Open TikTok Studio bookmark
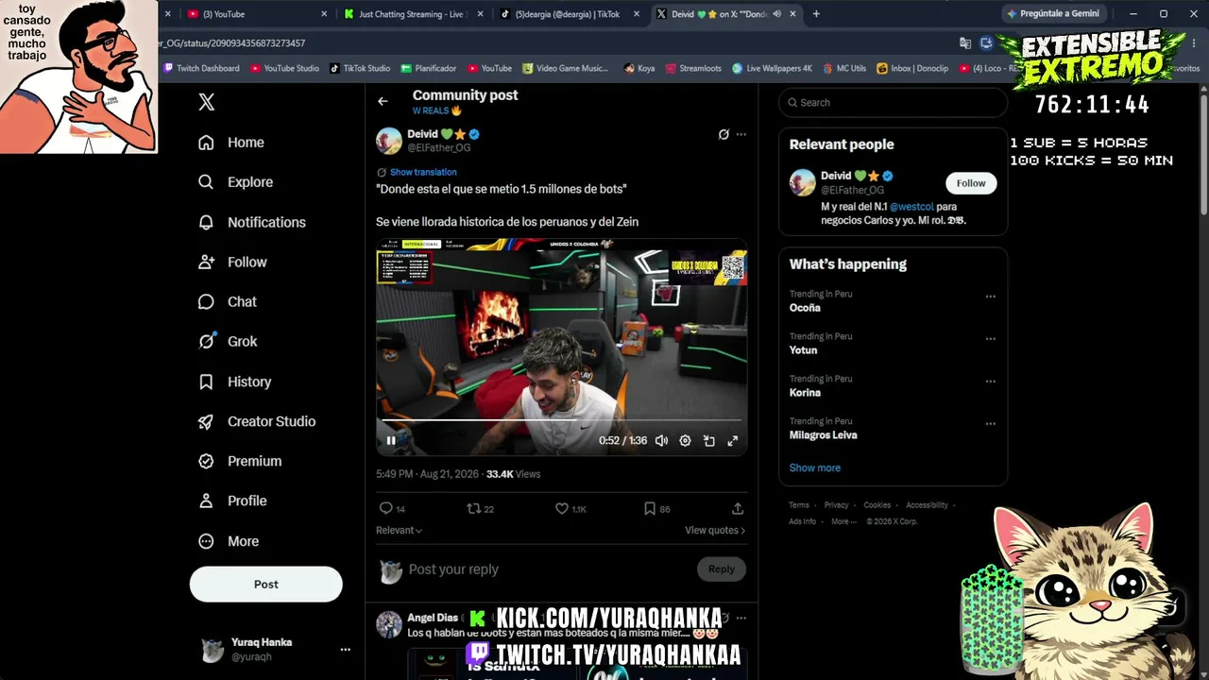The image size is (1209, 680). coord(360,68)
